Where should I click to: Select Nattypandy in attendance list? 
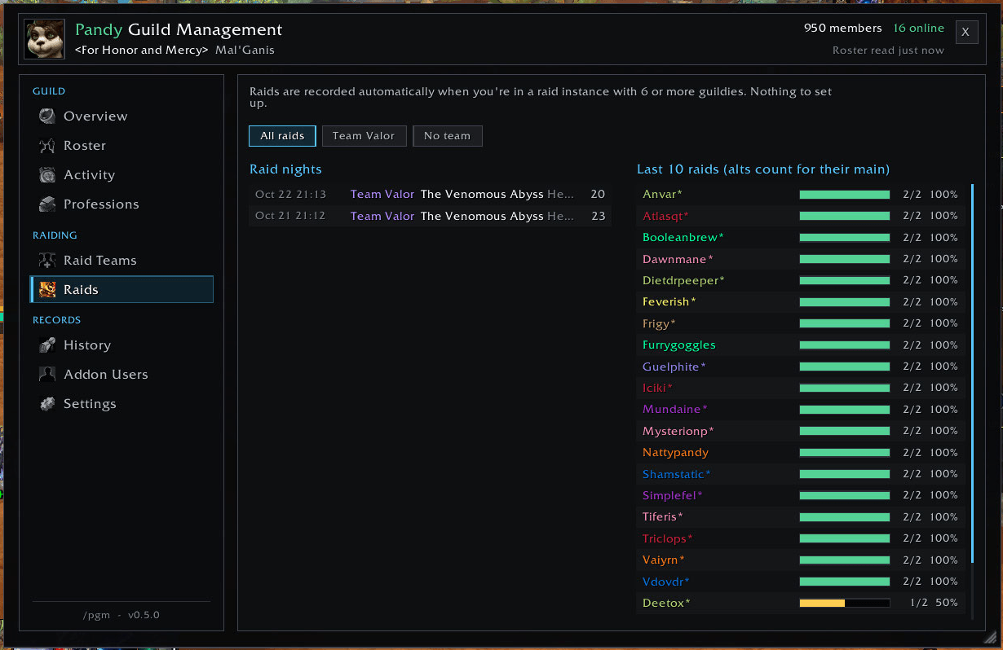pos(801,453)
